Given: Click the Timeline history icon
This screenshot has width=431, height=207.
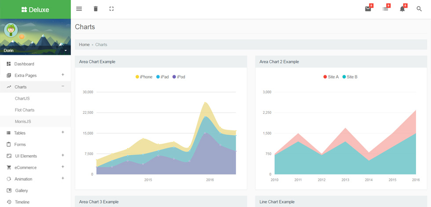Looking at the screenshot, I should pyautogui.click(x=9, y=202).
